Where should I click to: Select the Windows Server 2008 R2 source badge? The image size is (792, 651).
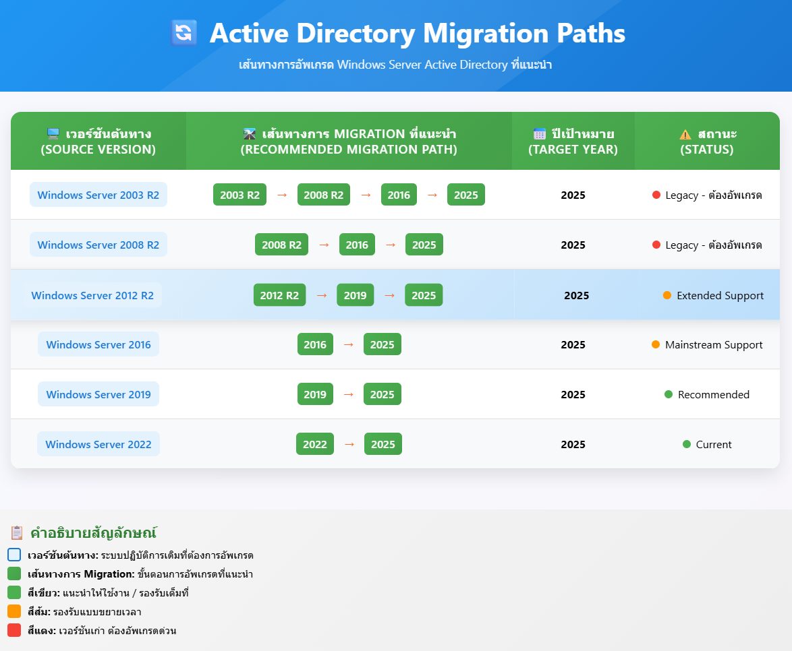(98, 245)
